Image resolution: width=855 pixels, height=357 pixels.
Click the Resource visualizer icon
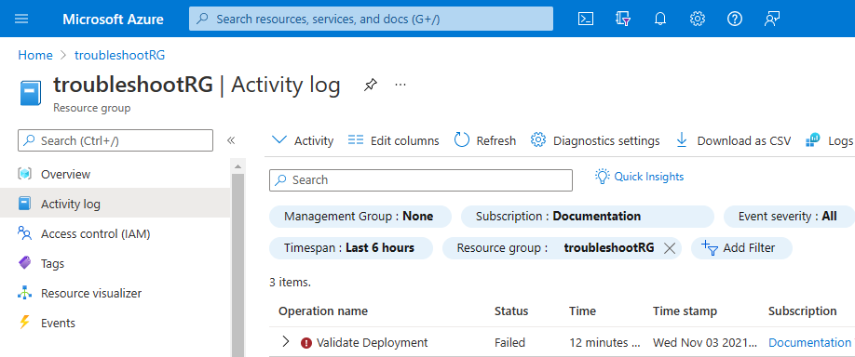click(x=24, y=293)
